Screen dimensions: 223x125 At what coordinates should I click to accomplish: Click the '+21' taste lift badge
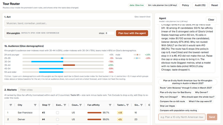coord(120,119)
